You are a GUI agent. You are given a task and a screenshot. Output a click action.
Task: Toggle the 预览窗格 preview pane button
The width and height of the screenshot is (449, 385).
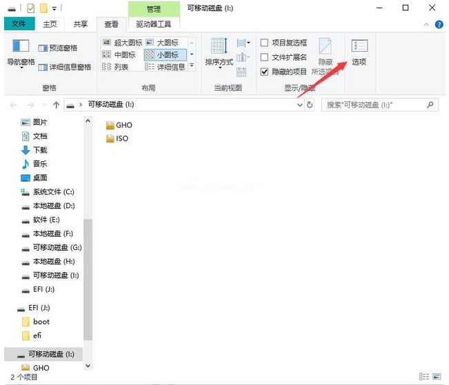point(58,48)
